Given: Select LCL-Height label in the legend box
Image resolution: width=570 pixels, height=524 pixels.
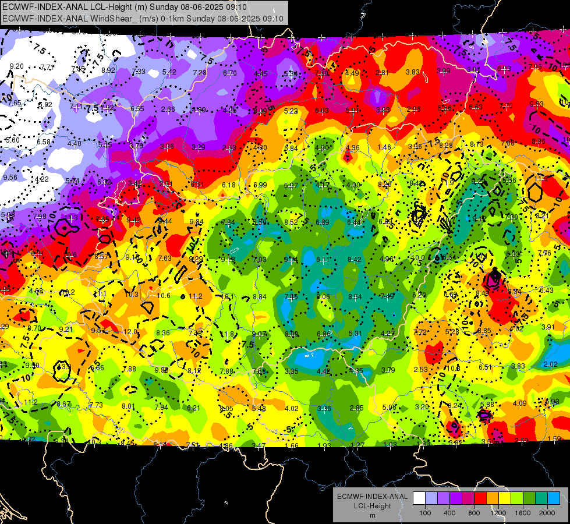Looking at the screenshot, I should point(372,506).
